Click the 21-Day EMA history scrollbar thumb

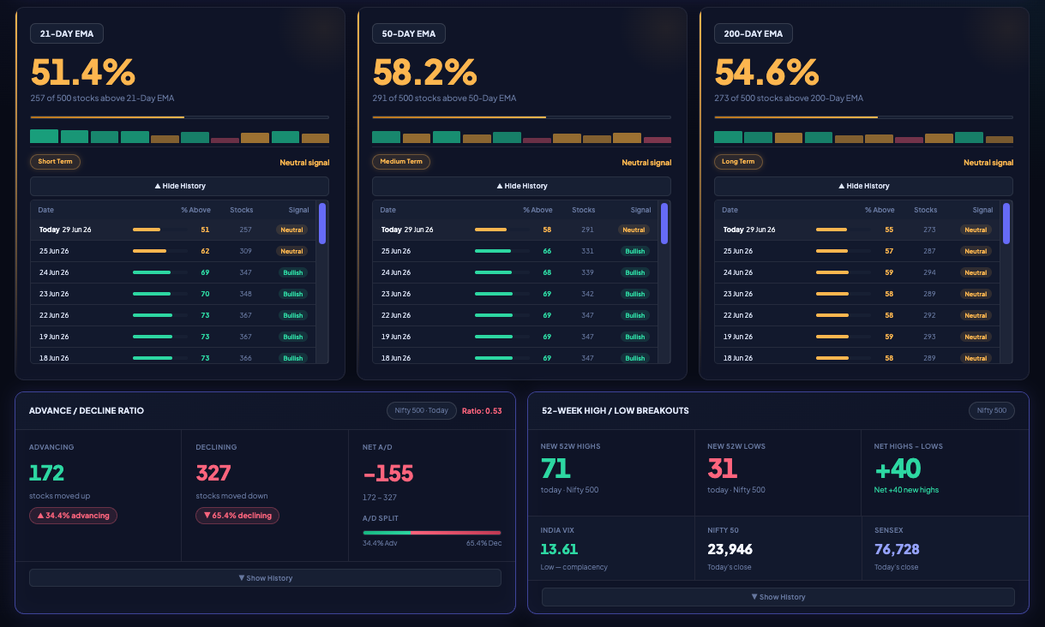pyautogui.click(x=322, y=224)
